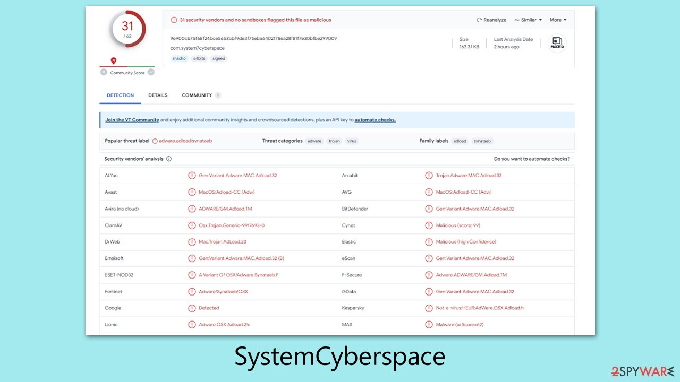Viewport: 680px width, 382px height.
Task: Click the circular refresh icon beside Reanalyze
Action: pos(479,20)
